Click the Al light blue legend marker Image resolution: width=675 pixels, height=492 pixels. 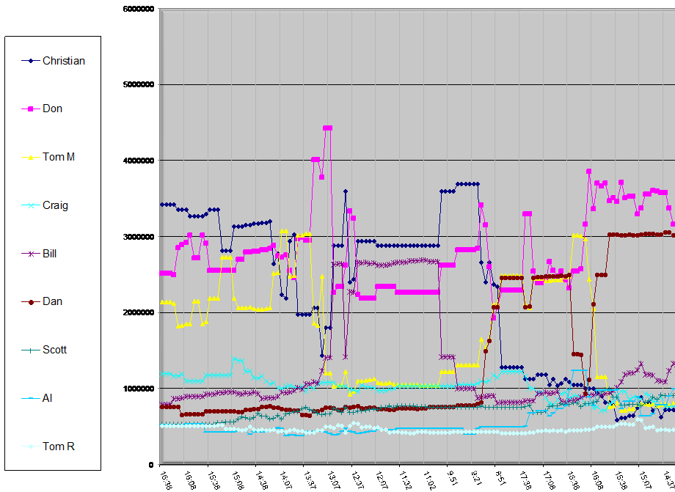tap(31, 399)
